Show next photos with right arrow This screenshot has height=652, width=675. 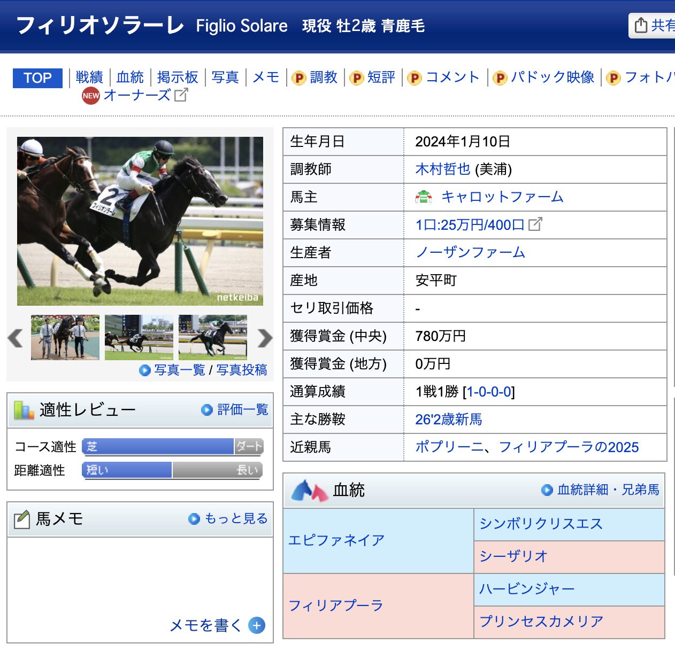pos(265,338)
